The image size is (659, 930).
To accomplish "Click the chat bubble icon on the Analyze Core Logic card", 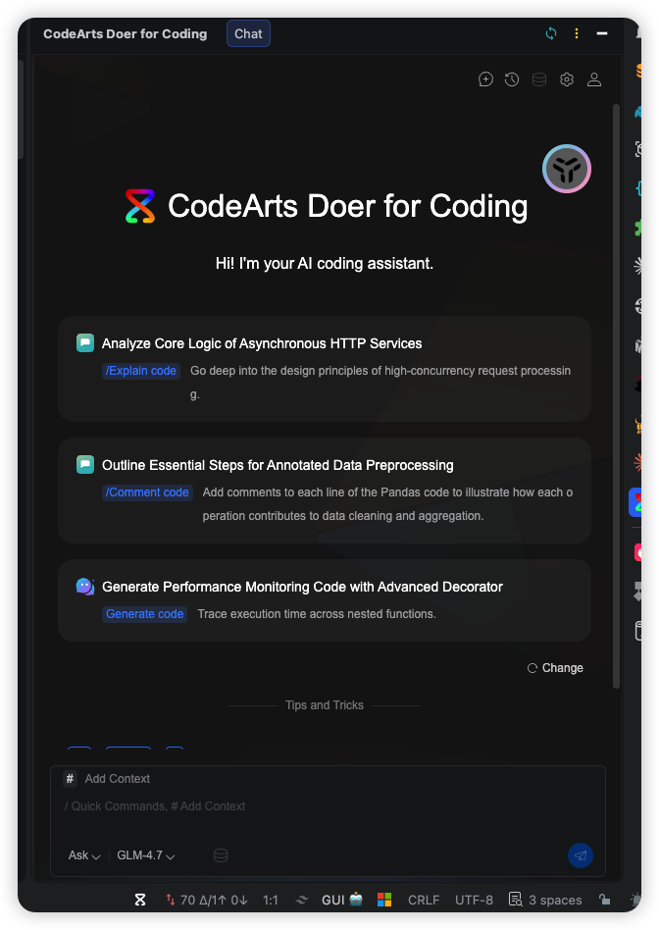I will 85,342.
